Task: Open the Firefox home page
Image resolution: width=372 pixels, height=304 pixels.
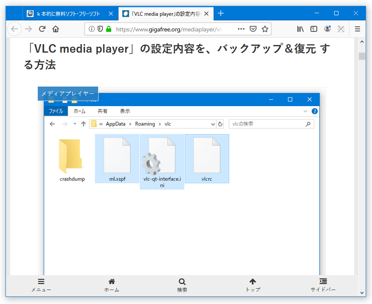Action: click(56, 29)
